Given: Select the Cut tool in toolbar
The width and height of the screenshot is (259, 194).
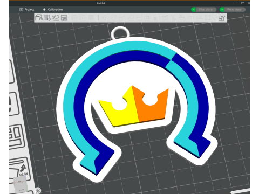Looking at the screenshot, I should (139, 18).
